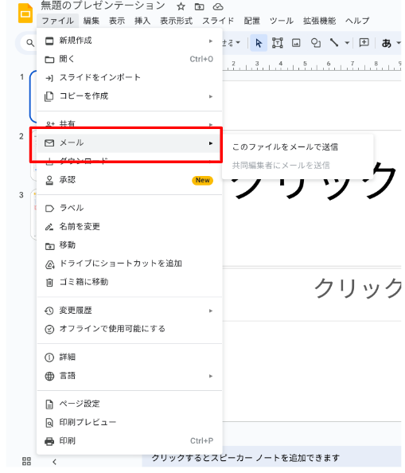Screen dimensions: 405x473
Task: Click the 新規作成 menu entry
Action: tap(129, 41)
